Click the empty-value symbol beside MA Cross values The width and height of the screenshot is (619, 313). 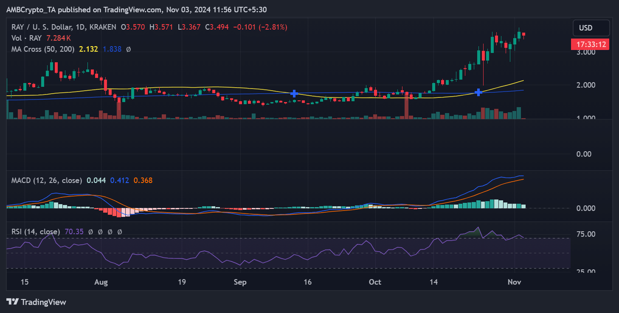[x=129, y=49]
